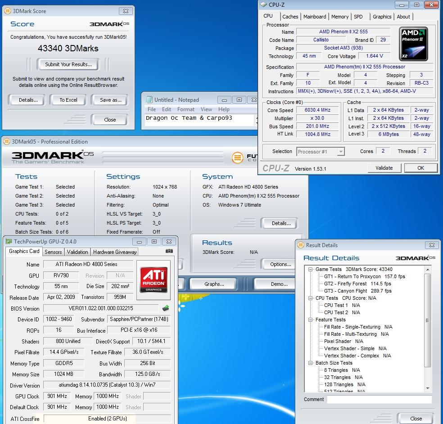443x424 pixels.
Task: Click the GPU-Z BIOS save chip icon
Action: (166, 308)
